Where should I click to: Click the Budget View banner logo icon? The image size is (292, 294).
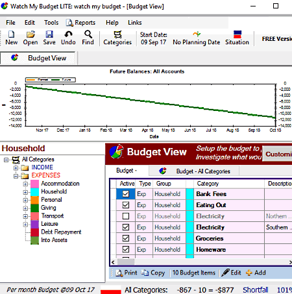pos(116,151)
